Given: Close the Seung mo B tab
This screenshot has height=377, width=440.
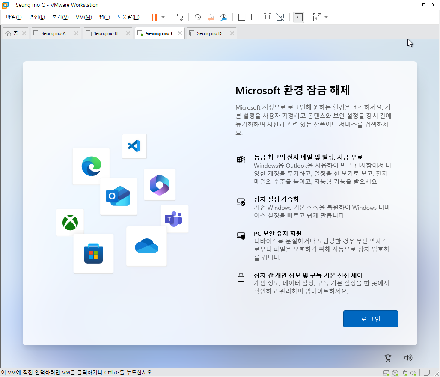Looking at the screenshot, I should click(128, 33).
